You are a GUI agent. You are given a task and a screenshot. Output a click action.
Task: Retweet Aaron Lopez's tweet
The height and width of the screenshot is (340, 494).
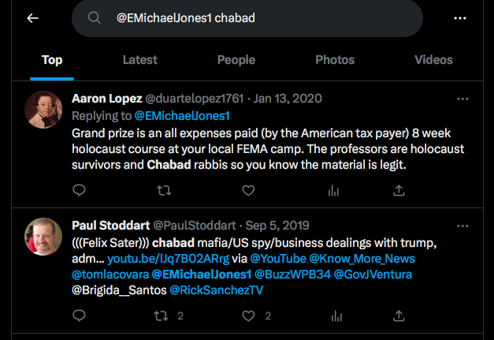coord(164,190)
